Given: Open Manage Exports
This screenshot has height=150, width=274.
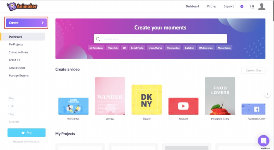Looking at the screenshot, I should coord(19,76).
